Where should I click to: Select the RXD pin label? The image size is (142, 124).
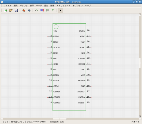pyautogui.click(x=56, y=53)
